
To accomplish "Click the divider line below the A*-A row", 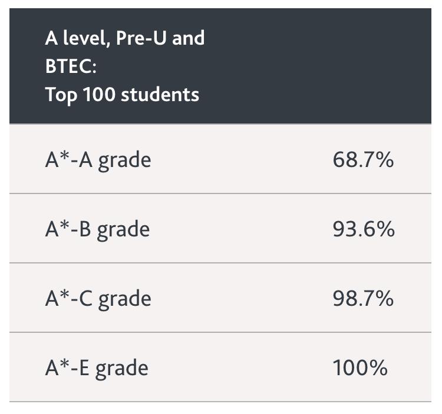I will [220, 193].
